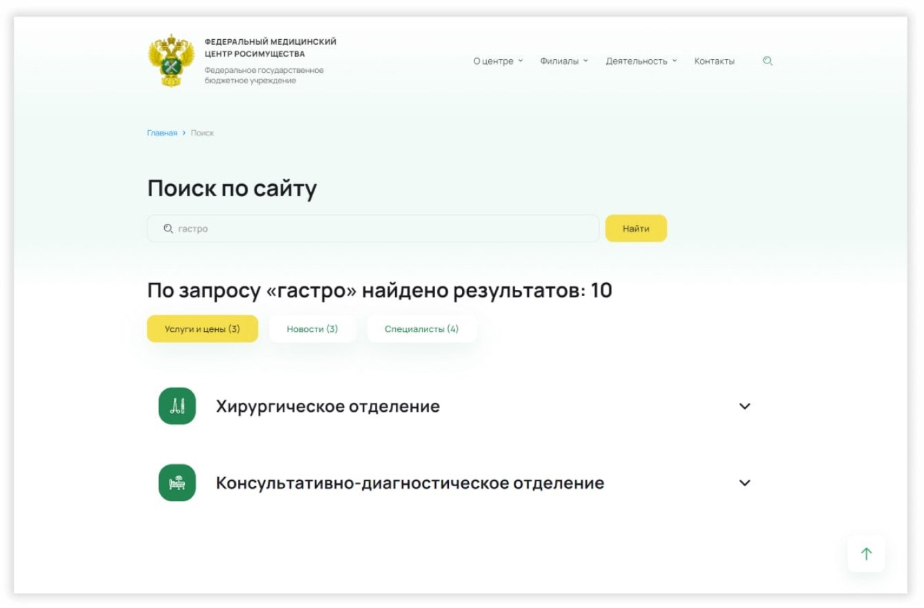Image resolution: width=924 pixels, height=608 pixels.
Task: Open the О центре dropdown menu
Action: pos(498,61)
